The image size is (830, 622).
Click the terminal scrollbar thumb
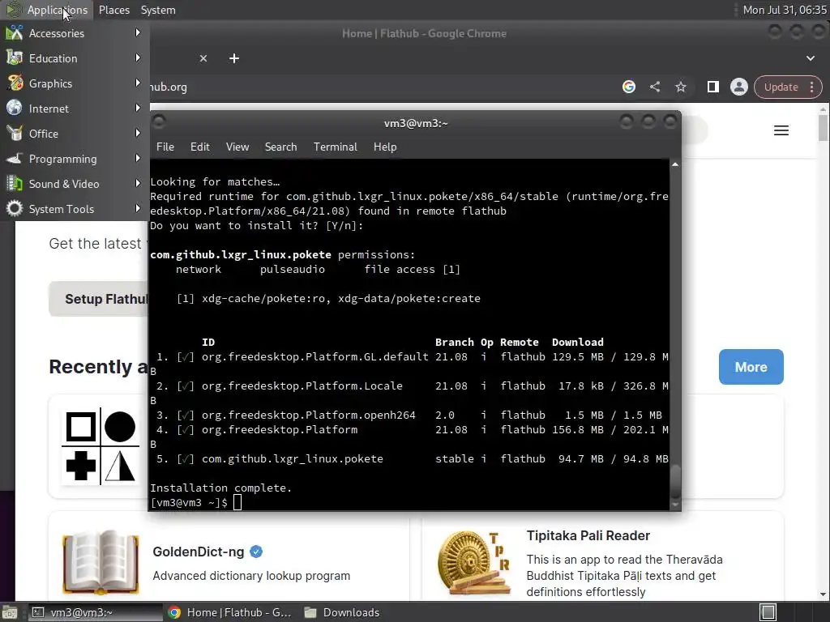pyautogui.click(x=675, y=481)
